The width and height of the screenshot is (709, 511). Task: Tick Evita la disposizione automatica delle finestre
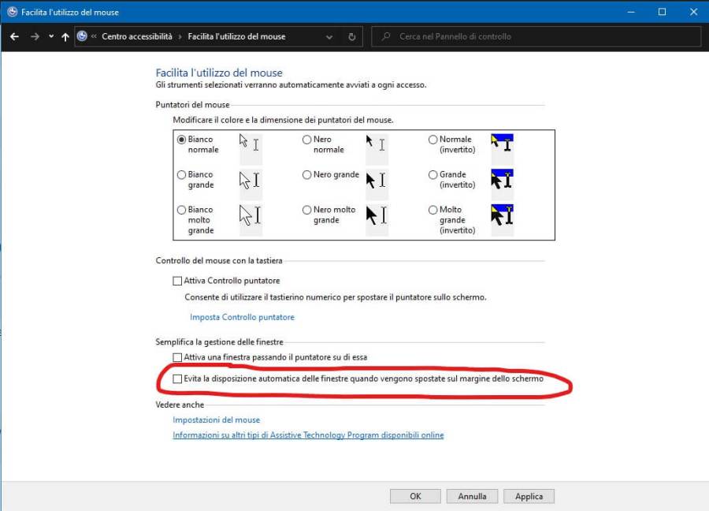(177, 379)
